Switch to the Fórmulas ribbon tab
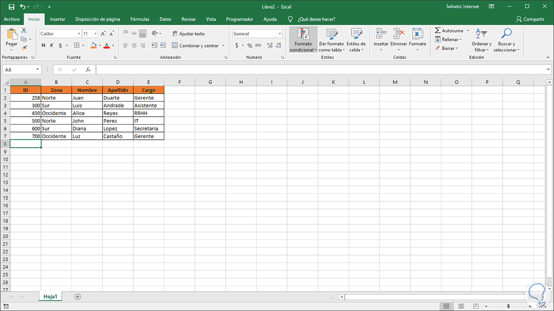The image size is (554, 311). tap(139, 19)
